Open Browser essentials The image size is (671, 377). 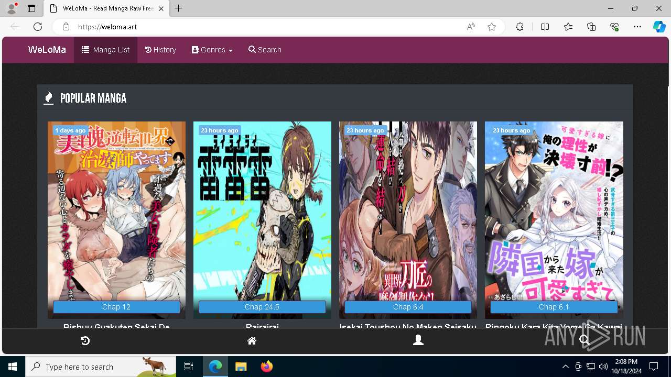click(x=614, y=27)
